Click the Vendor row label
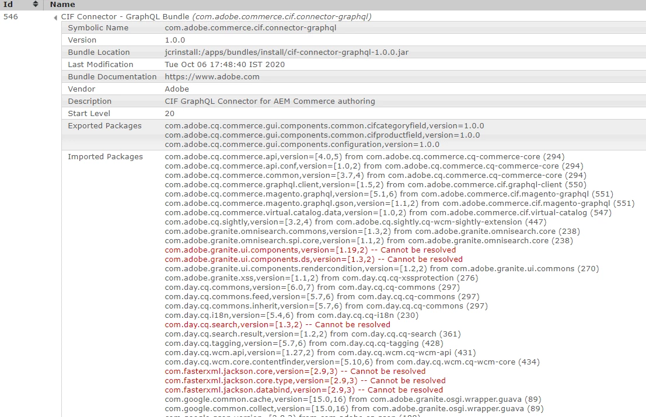Image resolution: width=646 pixels, height=417 pixels. [82, 89]
